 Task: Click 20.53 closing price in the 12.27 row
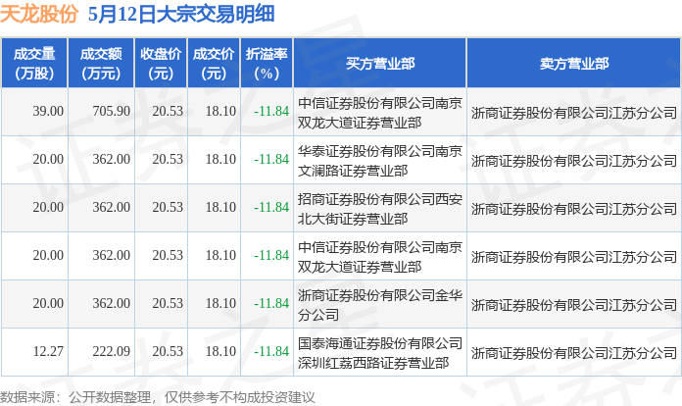click(168, 352)
